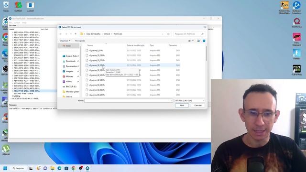Open Área de Trabalho in the sidebar

point(70,56)
